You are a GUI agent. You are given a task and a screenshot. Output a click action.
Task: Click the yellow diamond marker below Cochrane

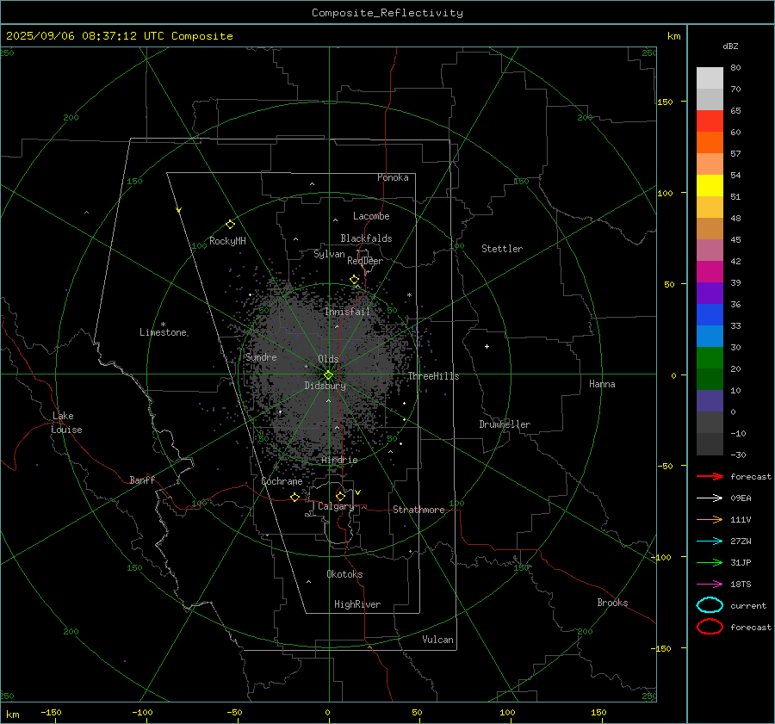coord(294,497)
